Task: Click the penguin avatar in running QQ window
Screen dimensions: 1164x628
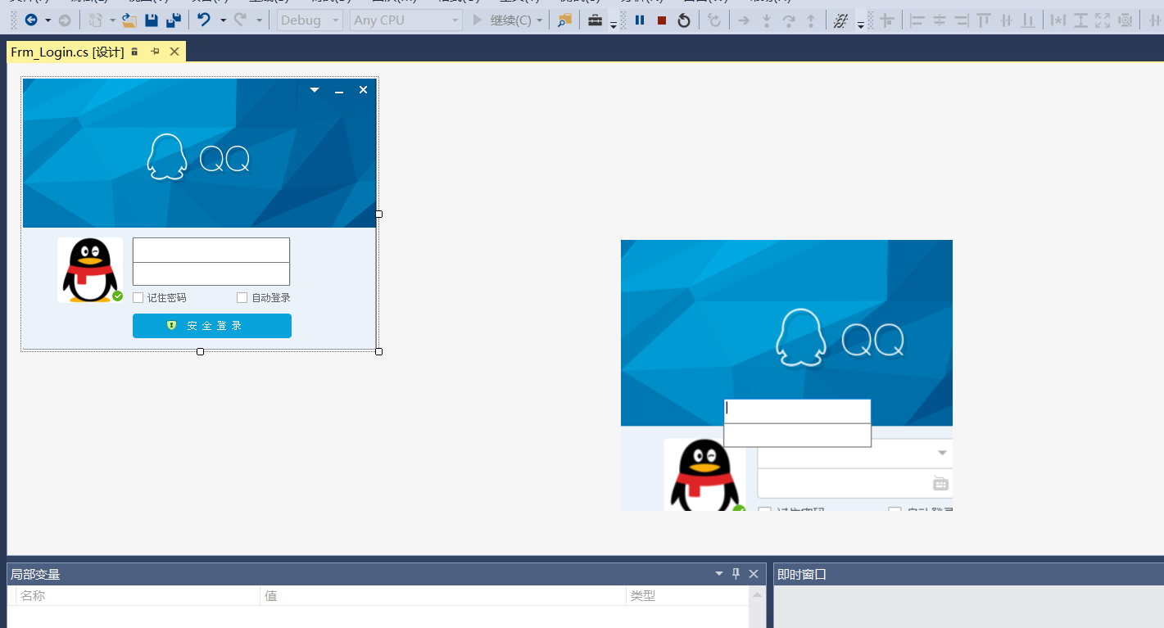Action: tap(704, 475)
